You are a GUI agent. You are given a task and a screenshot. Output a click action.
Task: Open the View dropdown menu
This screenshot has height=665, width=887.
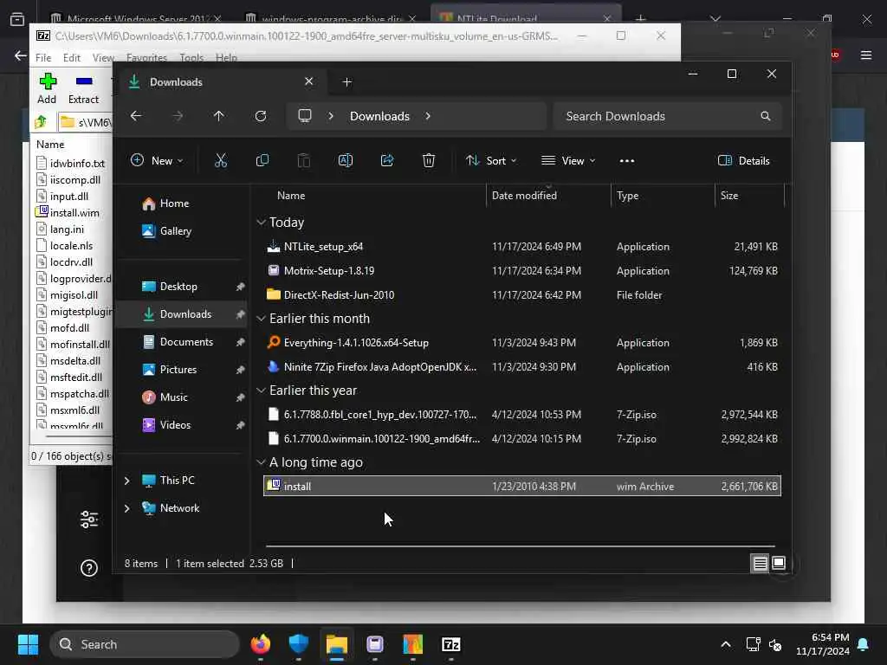coord(568,160)
